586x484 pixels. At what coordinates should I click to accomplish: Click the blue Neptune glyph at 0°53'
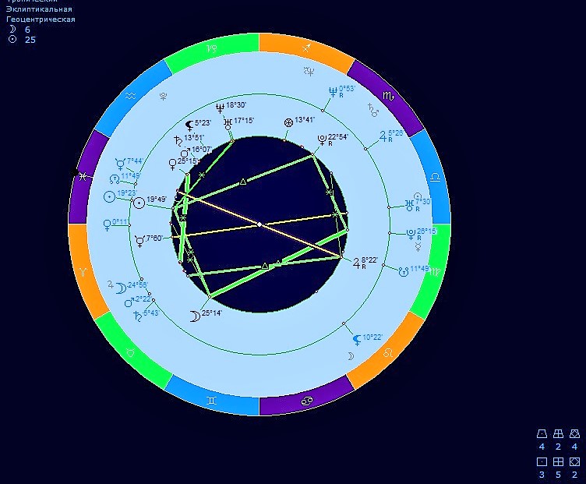pos(333,92)
